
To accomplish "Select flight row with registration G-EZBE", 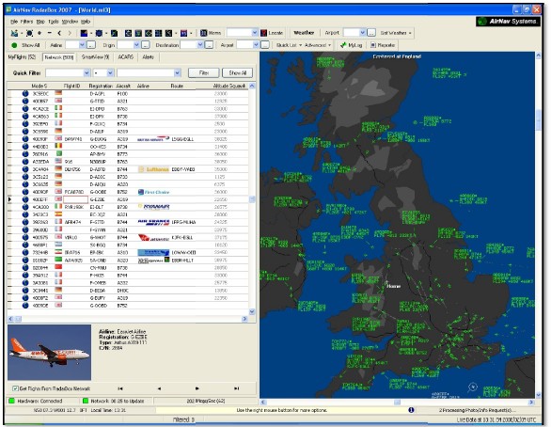I will [128, 199].
